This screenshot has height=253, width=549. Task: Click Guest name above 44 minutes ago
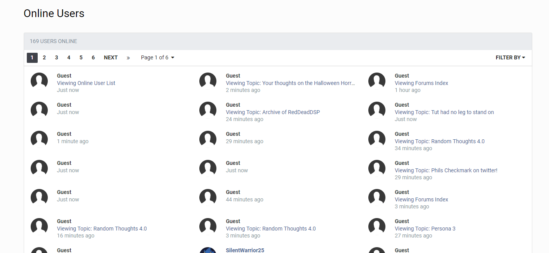(233, 192)
